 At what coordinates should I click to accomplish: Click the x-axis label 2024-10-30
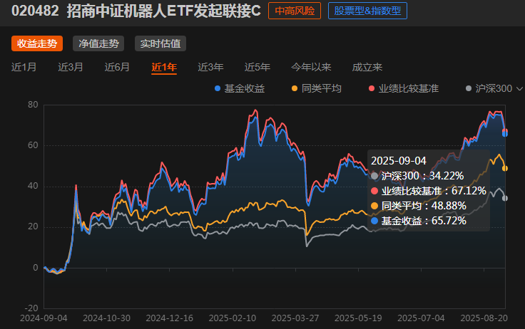coord(106,318)
